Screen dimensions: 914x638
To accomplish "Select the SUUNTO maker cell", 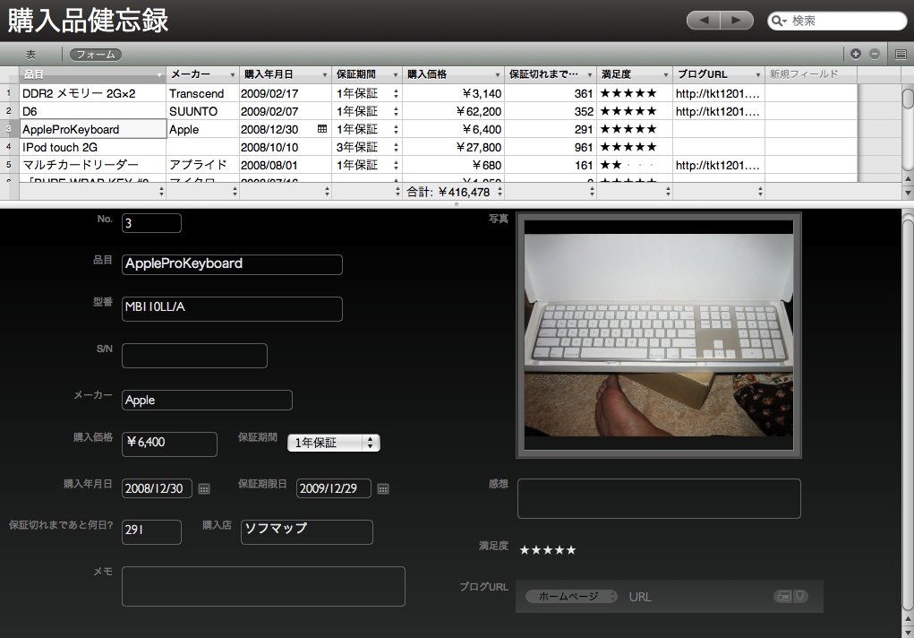I will pos(203,111).
